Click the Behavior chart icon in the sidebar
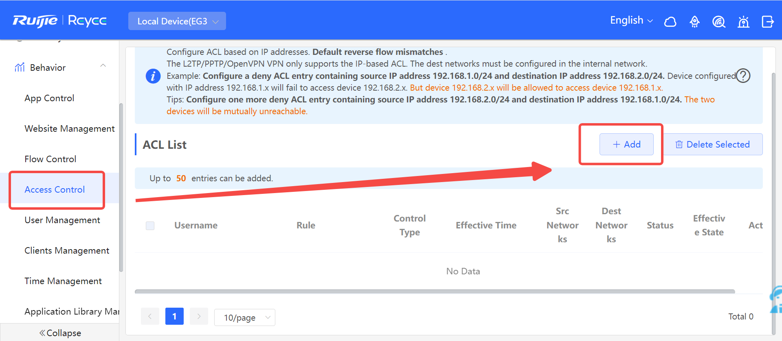The image size is (782, 341). point(20,67)
